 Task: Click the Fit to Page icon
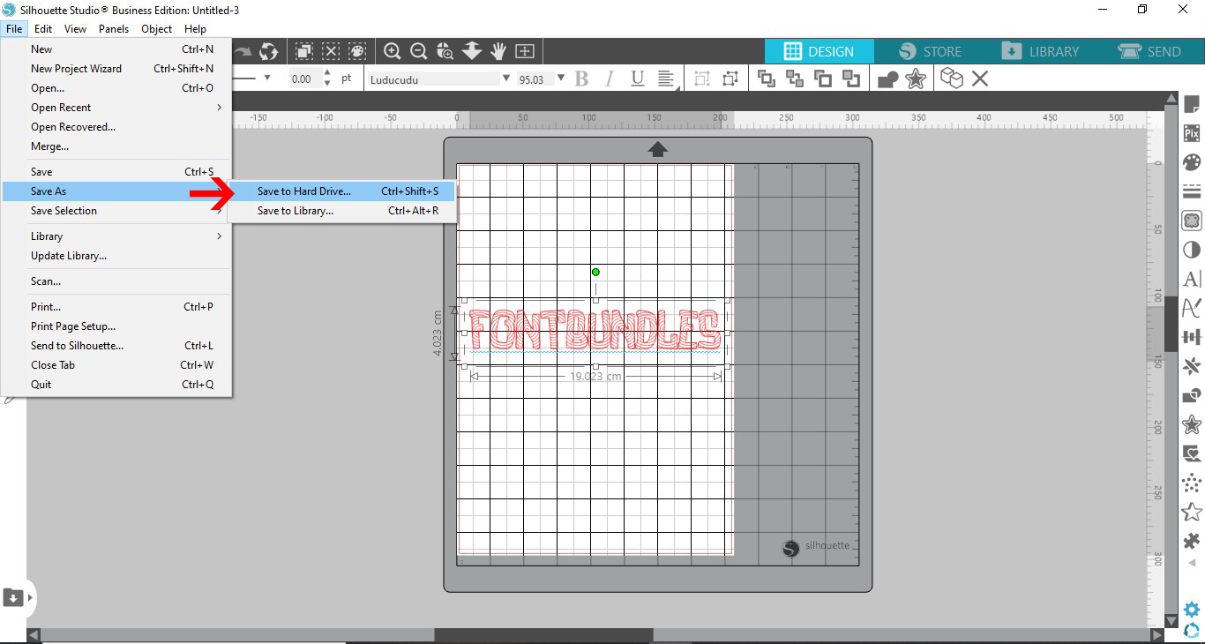[x=525, y=51]
